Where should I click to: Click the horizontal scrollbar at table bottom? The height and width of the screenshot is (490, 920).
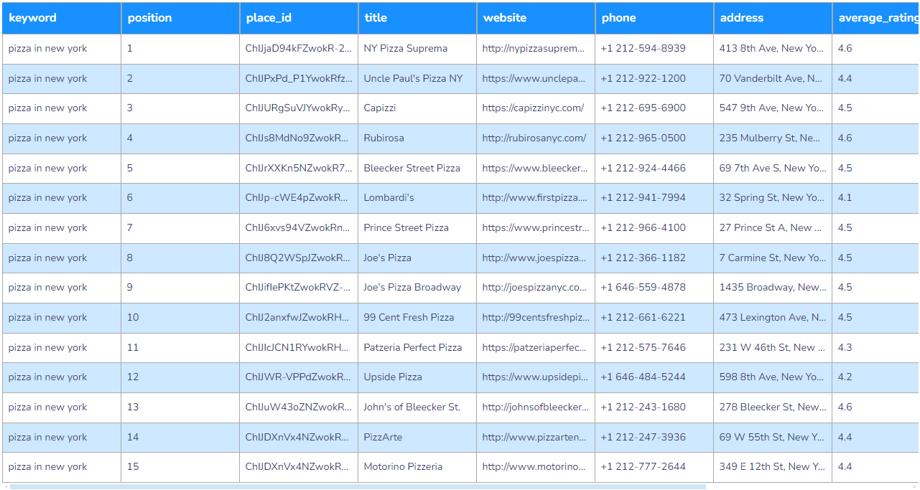358,486
